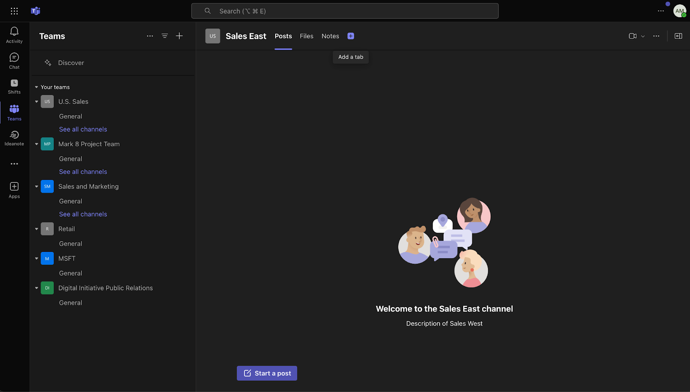Start a meeting with the camera icon
Screen dimensions: 690x392
click(x=633, y=36)
